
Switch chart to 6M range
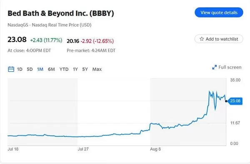pos(51,69)
